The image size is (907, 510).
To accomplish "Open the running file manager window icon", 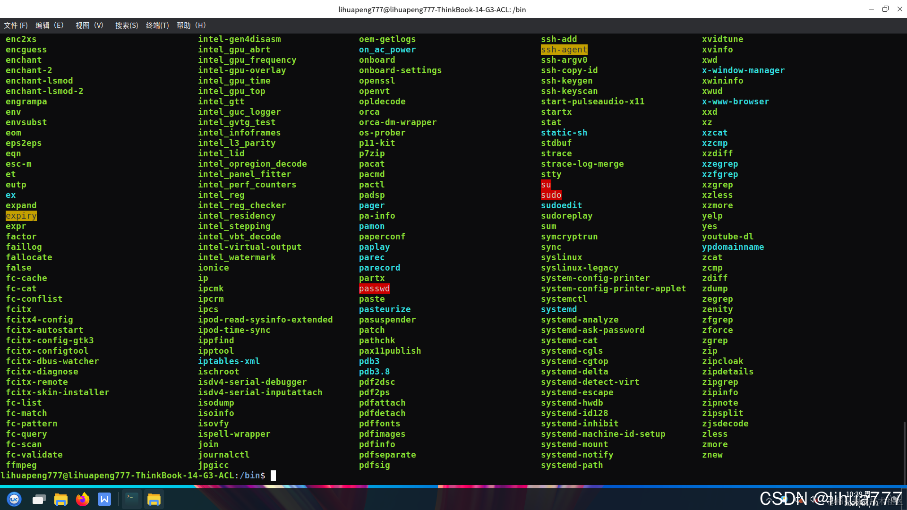I will tap(154, 499).
